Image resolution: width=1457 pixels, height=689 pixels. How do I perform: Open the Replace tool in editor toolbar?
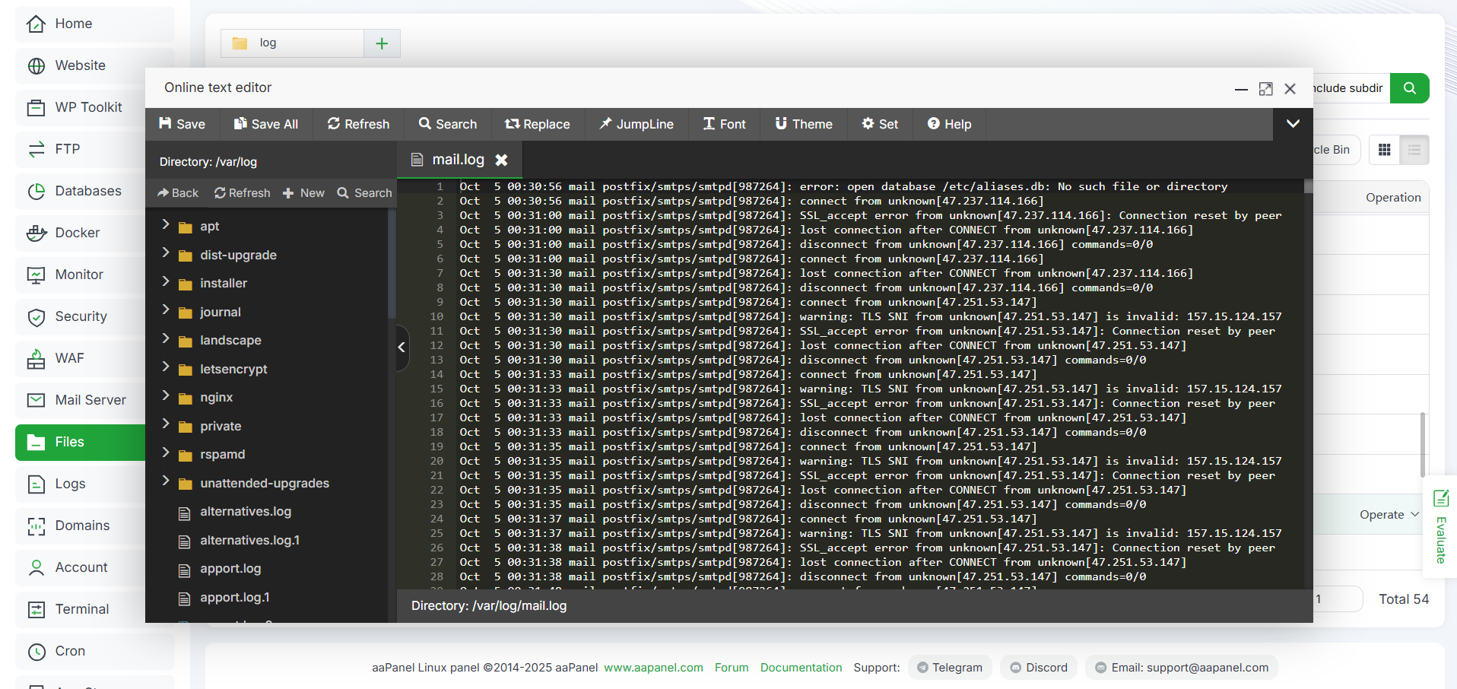point(537,124)
